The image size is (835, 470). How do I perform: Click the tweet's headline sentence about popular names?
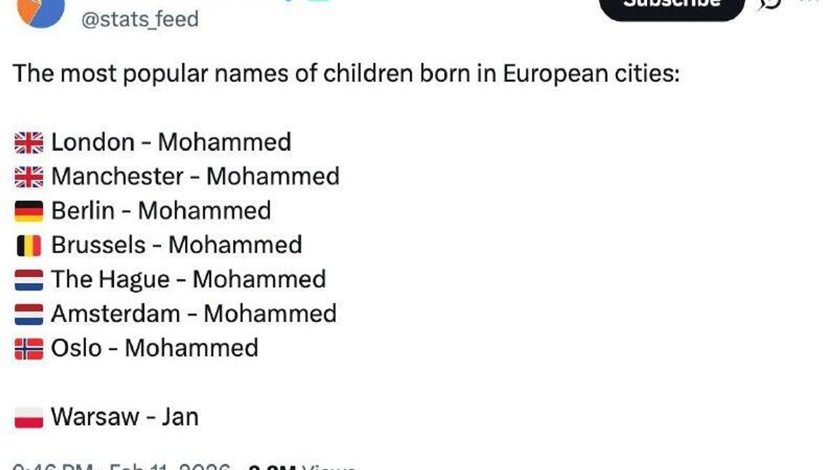point(346,73)
